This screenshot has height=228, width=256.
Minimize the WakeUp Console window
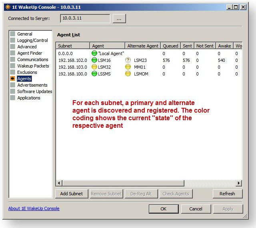pyautogui.click(x=229, y=7)
